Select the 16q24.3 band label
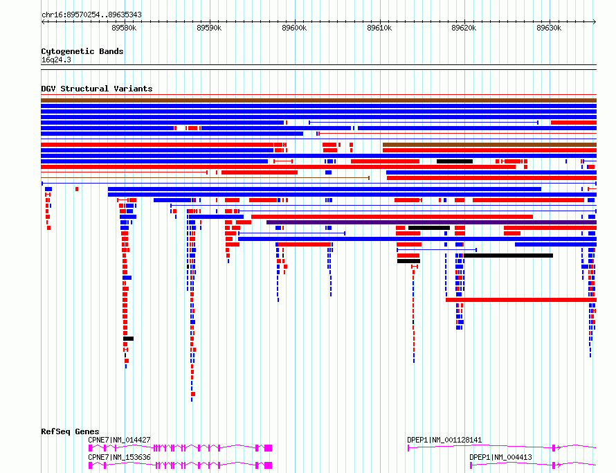The width and height of the screenshot is (616, 473). coord(56,60)
